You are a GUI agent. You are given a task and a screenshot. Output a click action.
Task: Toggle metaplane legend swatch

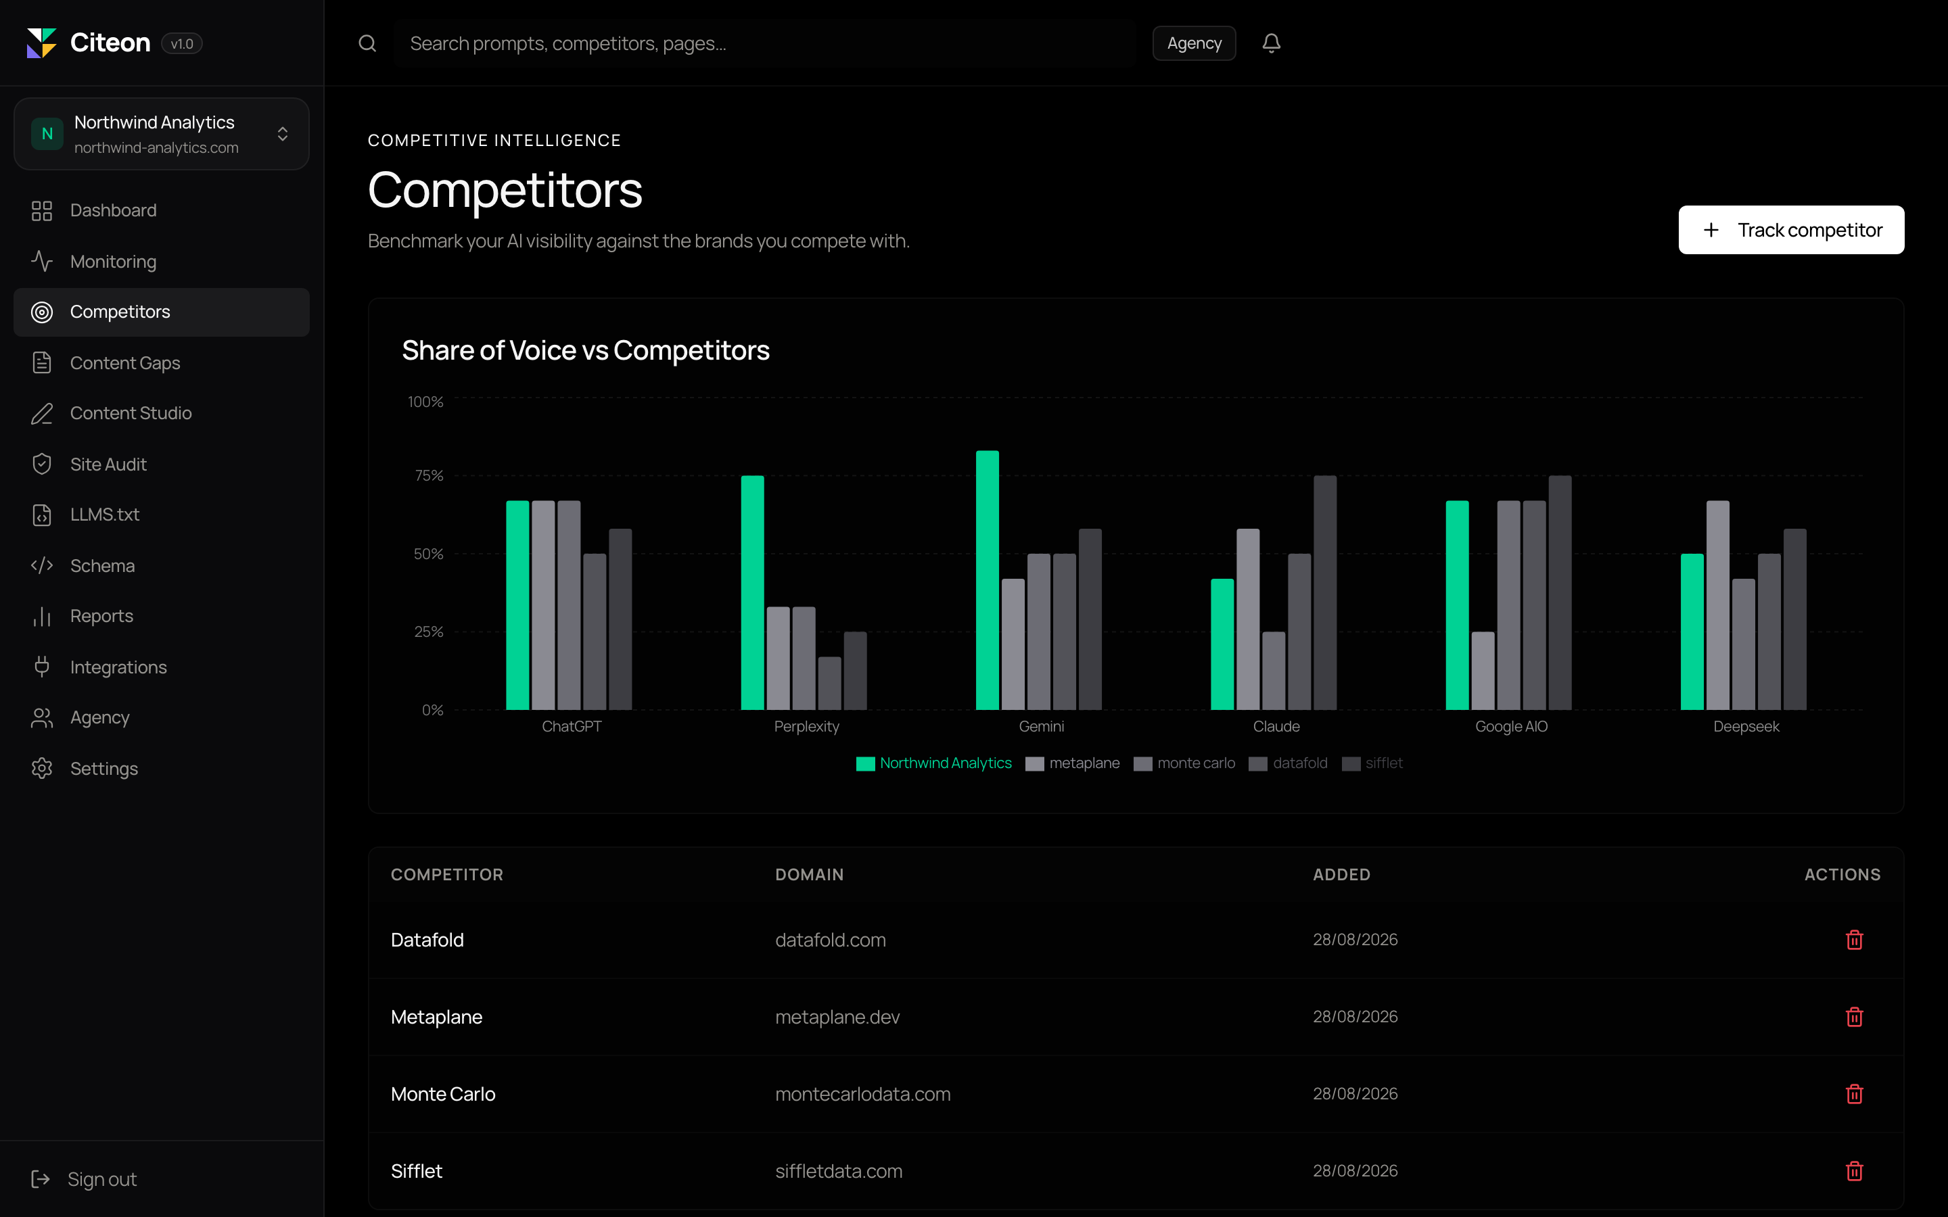tap(1034, 764)
